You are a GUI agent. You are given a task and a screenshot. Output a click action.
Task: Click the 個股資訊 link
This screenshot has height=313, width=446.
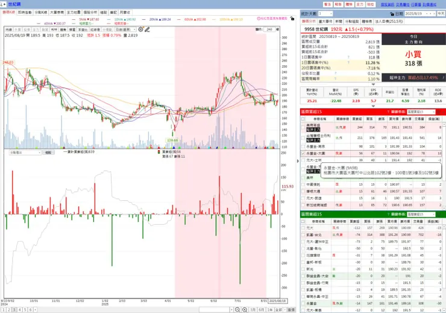[388, 5]
